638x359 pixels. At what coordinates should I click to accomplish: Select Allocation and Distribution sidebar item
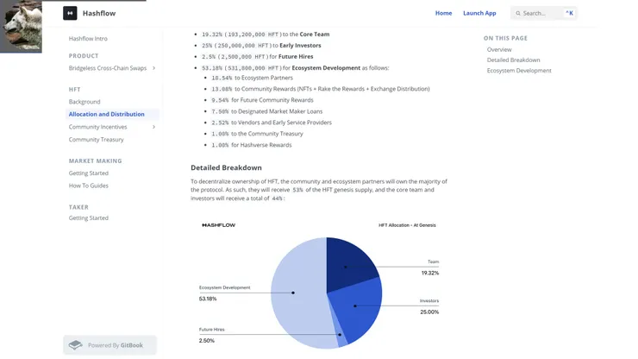[x=112, y=114]
